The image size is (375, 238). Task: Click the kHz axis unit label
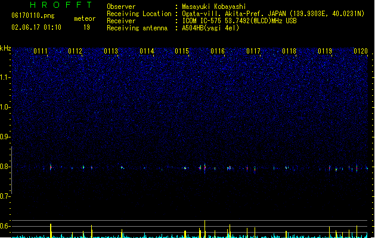5,48
